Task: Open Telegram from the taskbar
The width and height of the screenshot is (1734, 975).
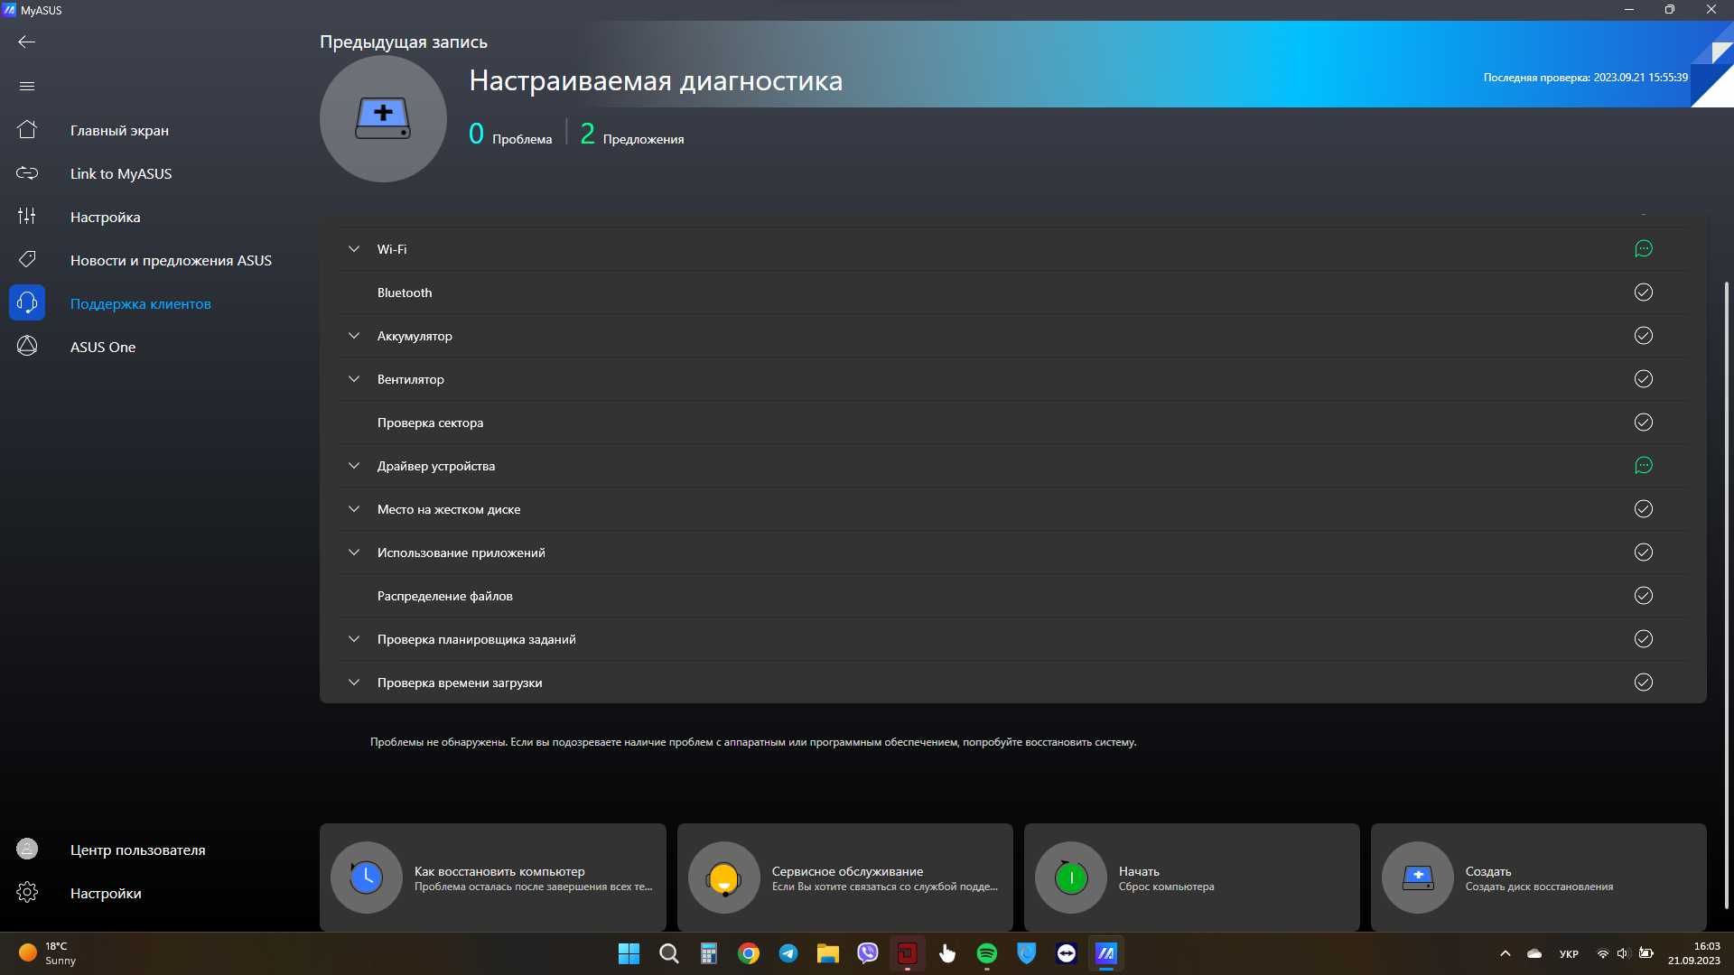Action: tap(788, 953)
